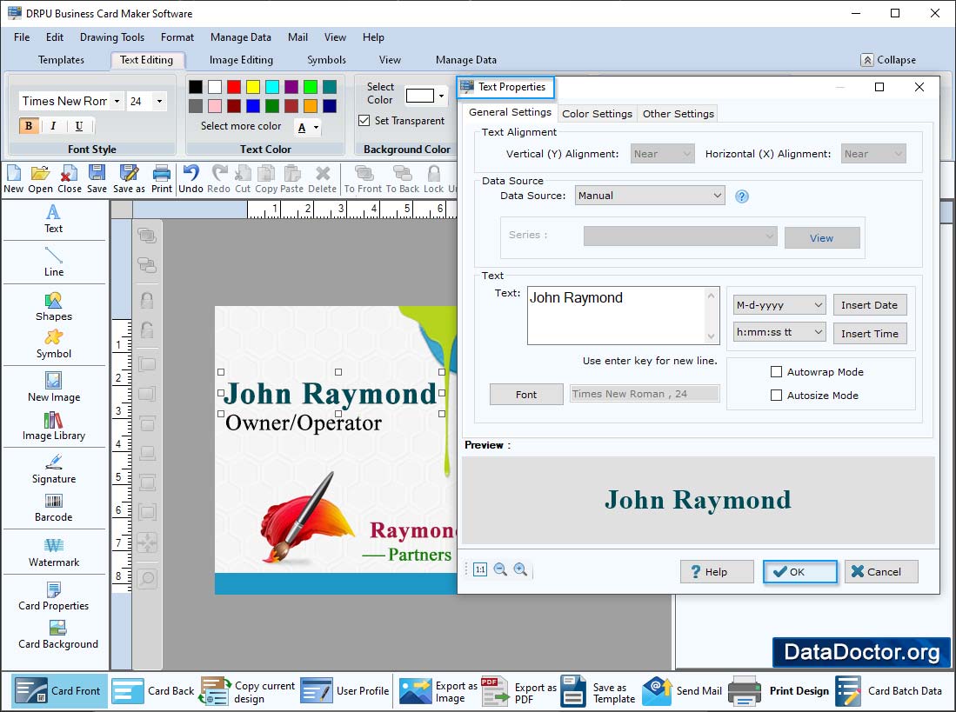
Task: Click the Text input box containing John Raymond
Action: click(x=623, y=316)
